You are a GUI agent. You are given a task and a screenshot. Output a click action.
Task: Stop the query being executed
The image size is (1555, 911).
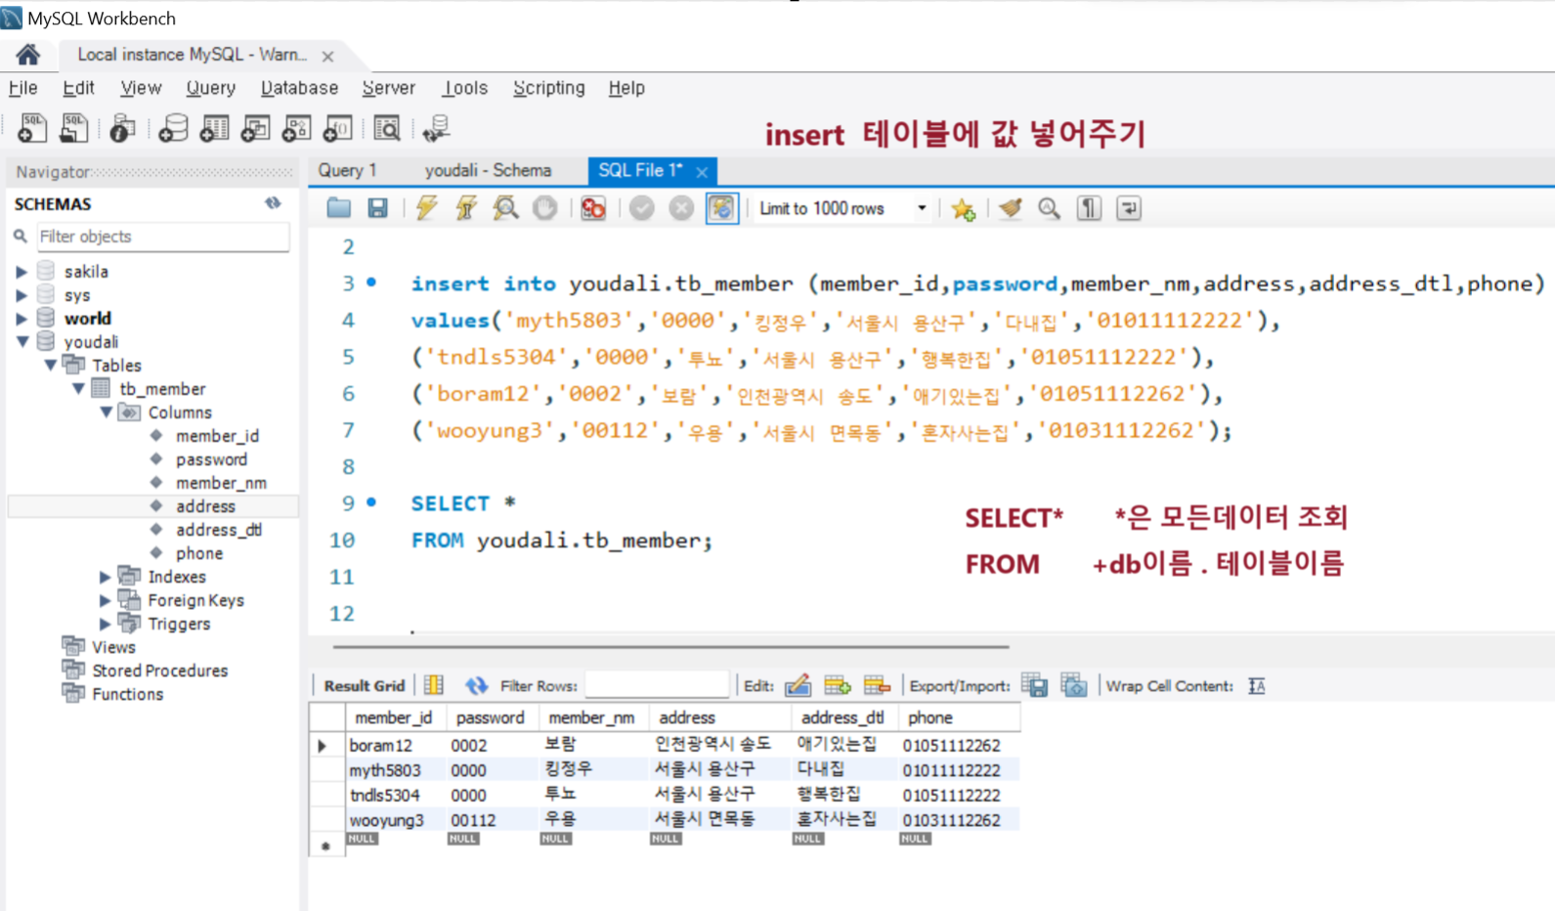(x=545, y=208)
